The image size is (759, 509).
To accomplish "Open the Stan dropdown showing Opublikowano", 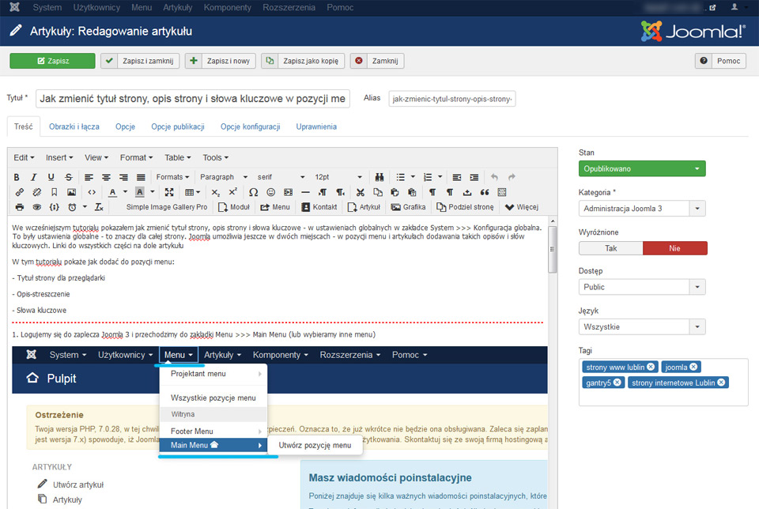I will coord(642,168).
